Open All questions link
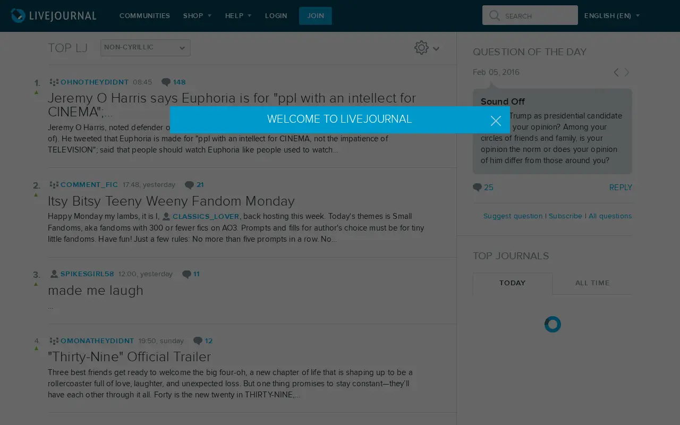This screenshot has width=680, height=425. pos(610,216)
